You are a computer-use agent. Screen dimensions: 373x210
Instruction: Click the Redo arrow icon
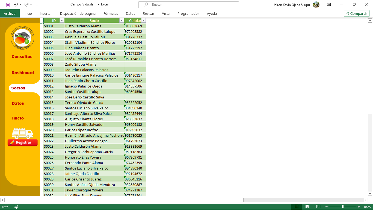point(26,5)
